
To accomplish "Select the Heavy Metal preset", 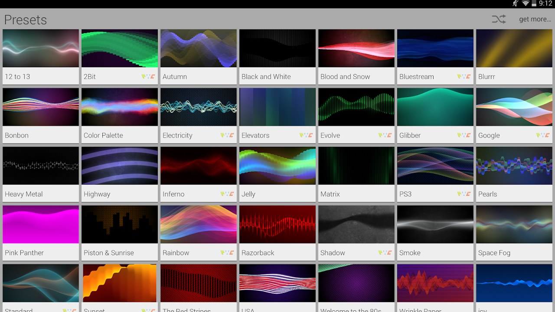I will pos(41,166).
